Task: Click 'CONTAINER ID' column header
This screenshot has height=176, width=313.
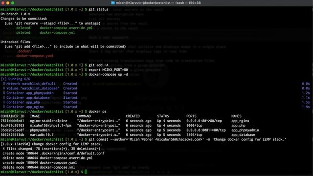Action: click(x=12, y=116)
